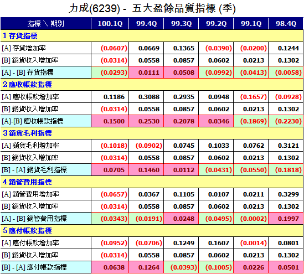The height and width of the screenshot is (274, 304).
Task: Choose the 99.2Q column header
Action: (x=216, y=24)
